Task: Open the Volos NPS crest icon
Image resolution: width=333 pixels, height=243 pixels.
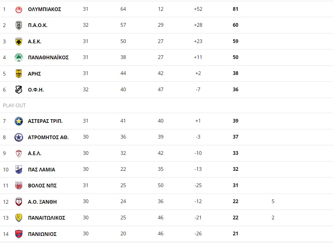Action: [19, 186]
